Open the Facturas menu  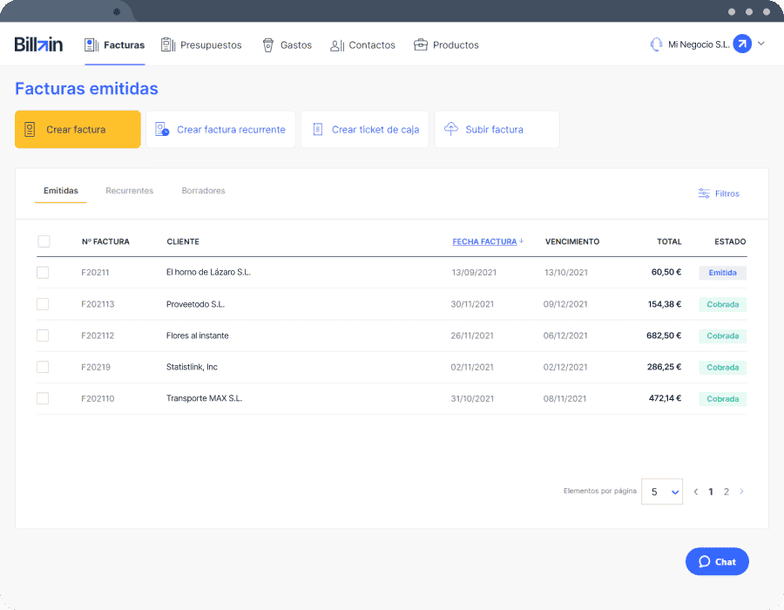click(114, 45)
